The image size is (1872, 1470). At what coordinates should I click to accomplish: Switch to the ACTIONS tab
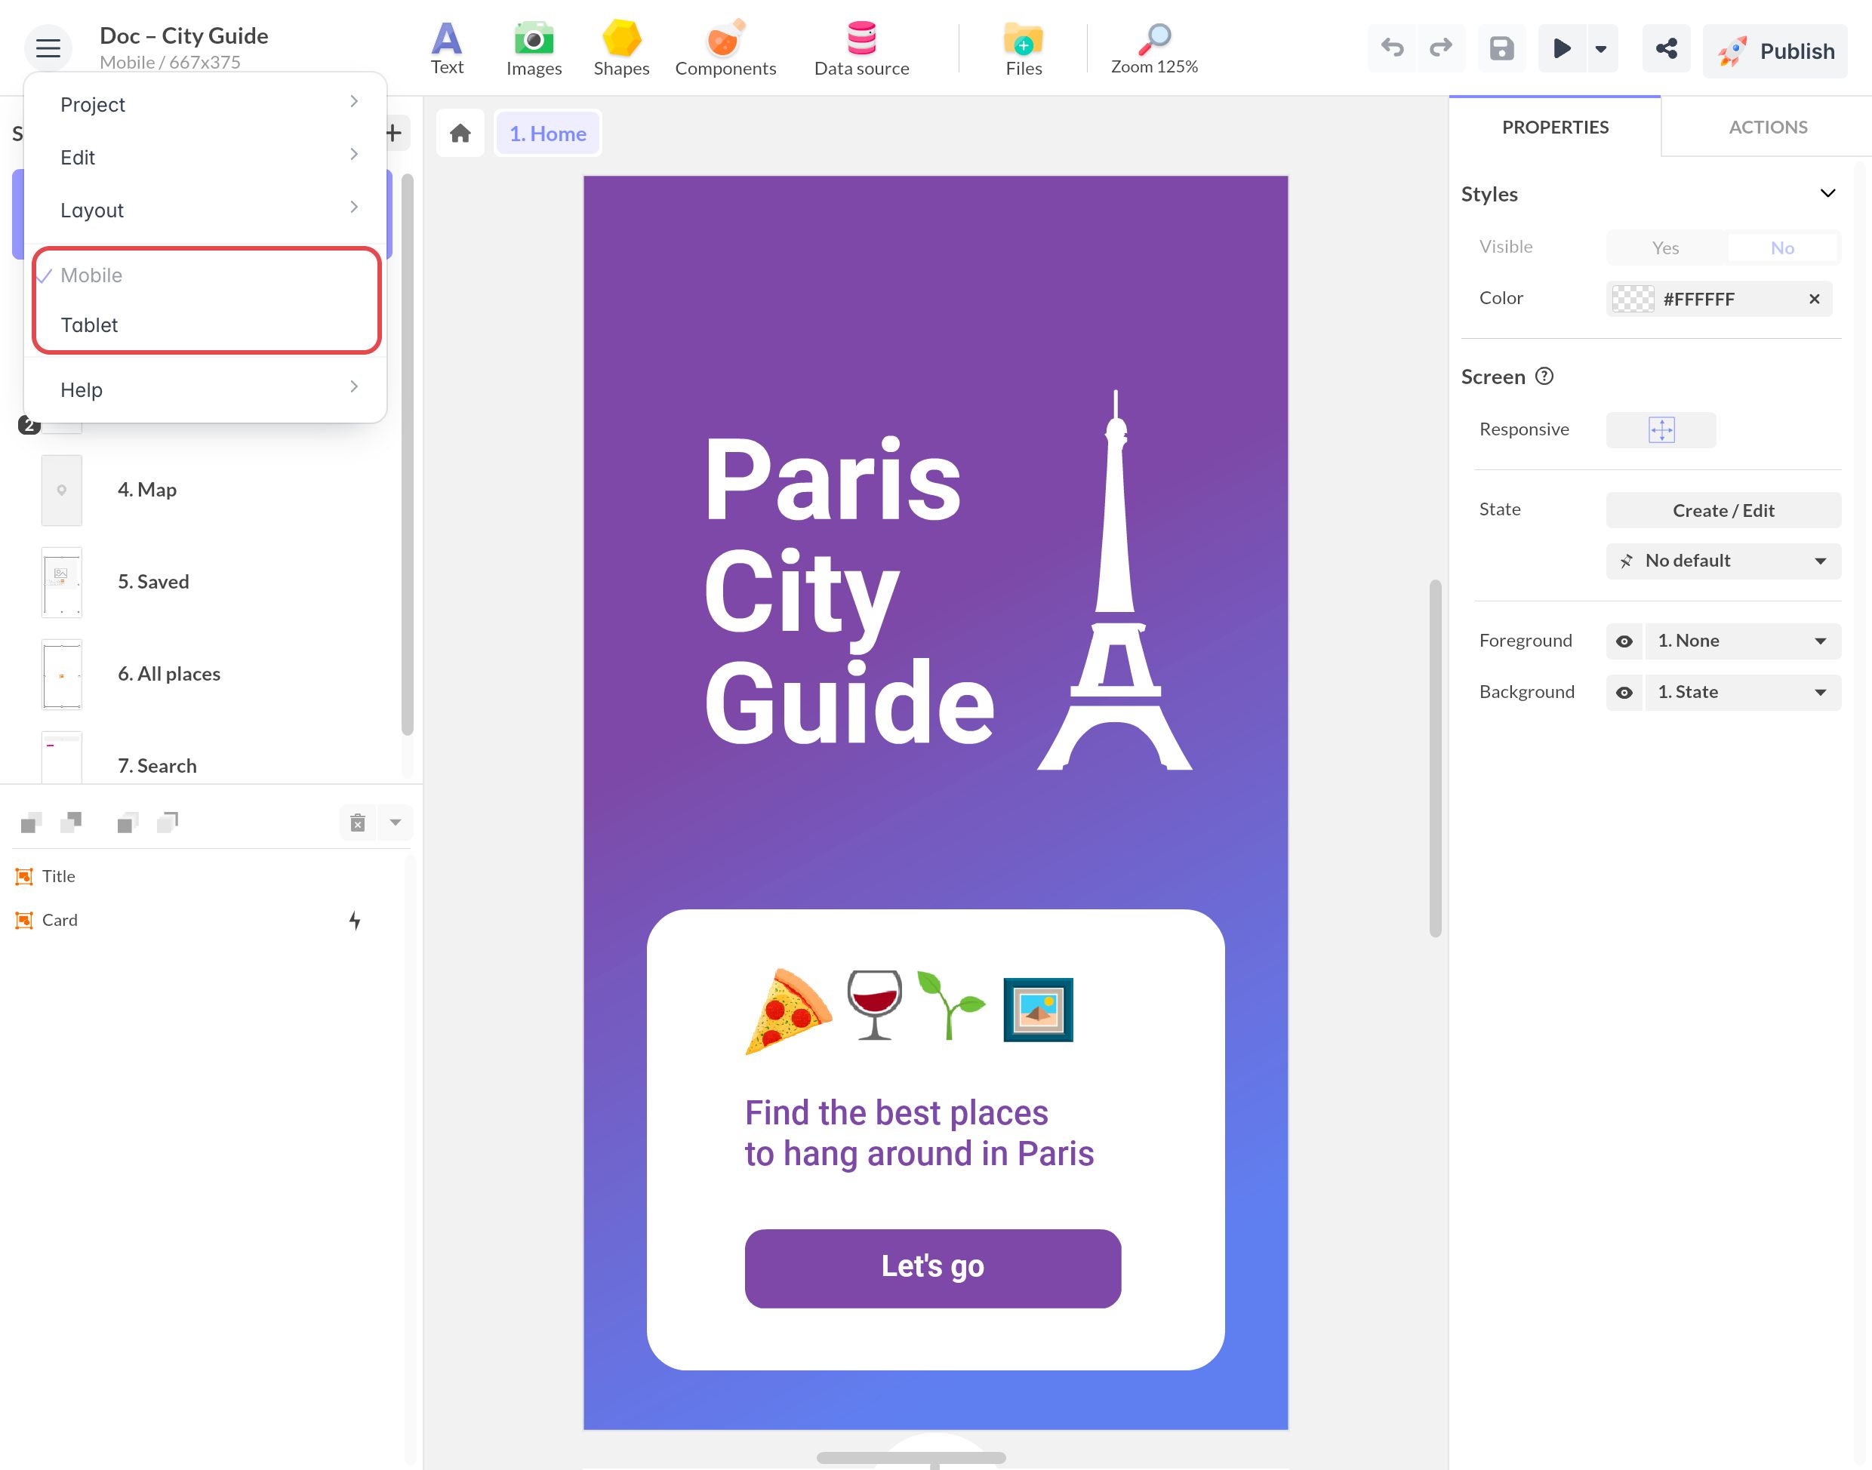[1768, 128]
